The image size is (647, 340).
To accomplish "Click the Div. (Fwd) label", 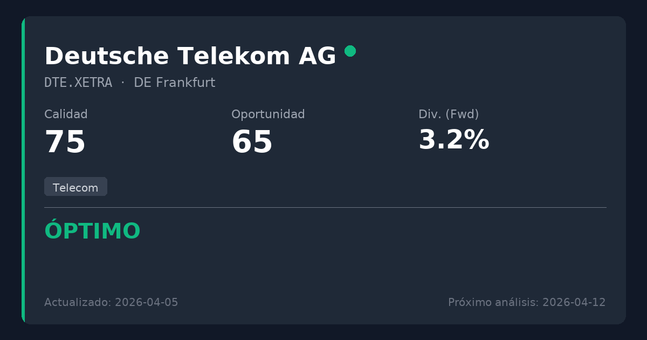I will [449, 114].
